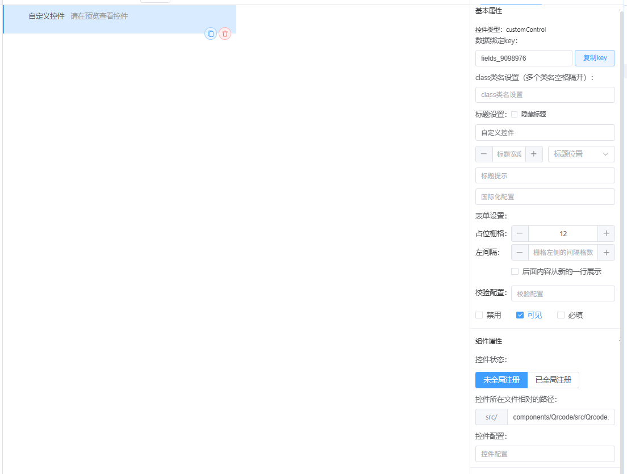The height and width of the screenshot is (474, 627).
Task: Increase 左间隔 using the plus button
Action: point(606,253)
